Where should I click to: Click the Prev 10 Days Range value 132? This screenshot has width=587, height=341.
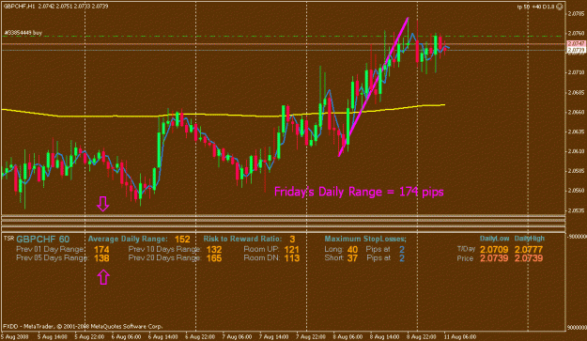click(214, 250)
